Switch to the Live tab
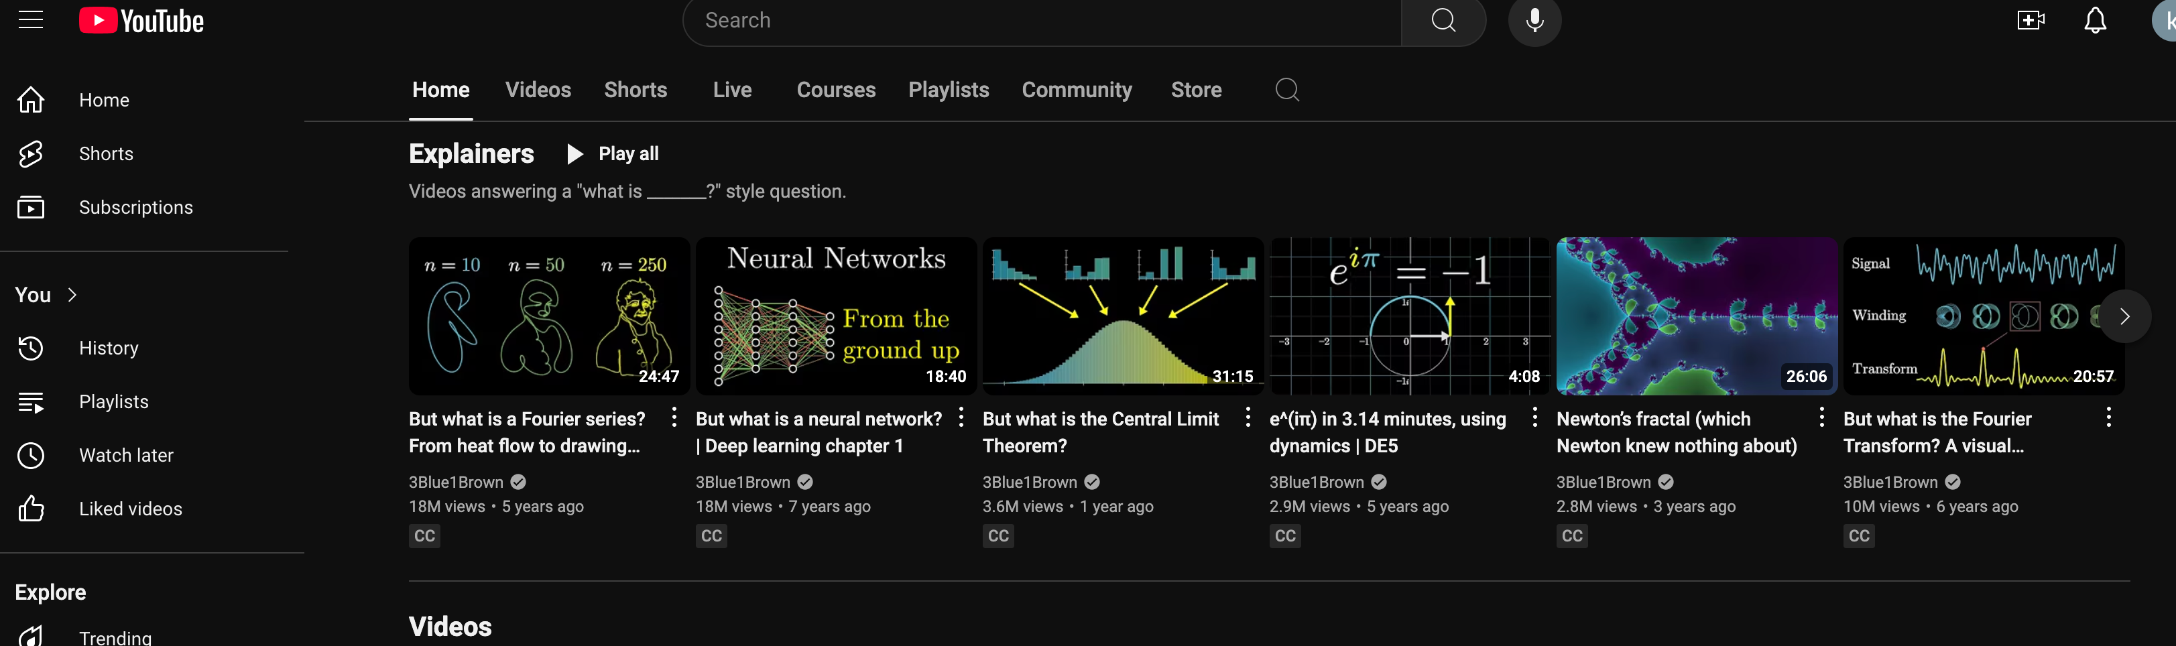The image size is (2176, 646). click(x=731, y=90)
